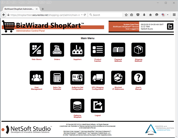The width and height of the screenshot is (178, 138).
Task: Expand the PDF extension dropdown arrow
Action: pyautogui.click(x=168, y=15)
